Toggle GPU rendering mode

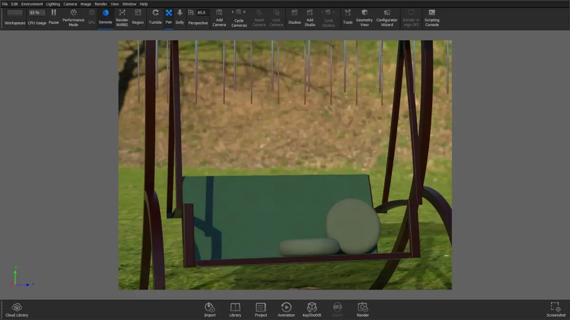tap(92, 17)
